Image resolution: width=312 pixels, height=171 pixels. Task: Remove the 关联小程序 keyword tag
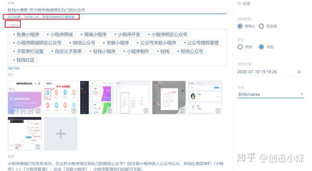[104, 43]
